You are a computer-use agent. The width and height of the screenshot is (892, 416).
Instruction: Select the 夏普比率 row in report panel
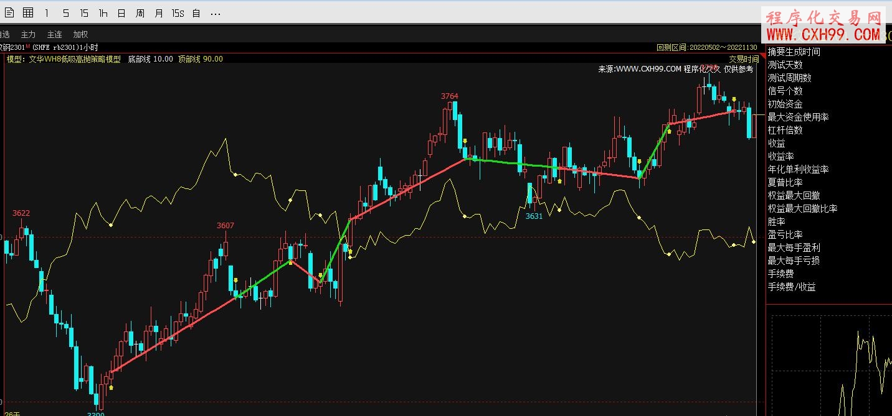[785, 182]
